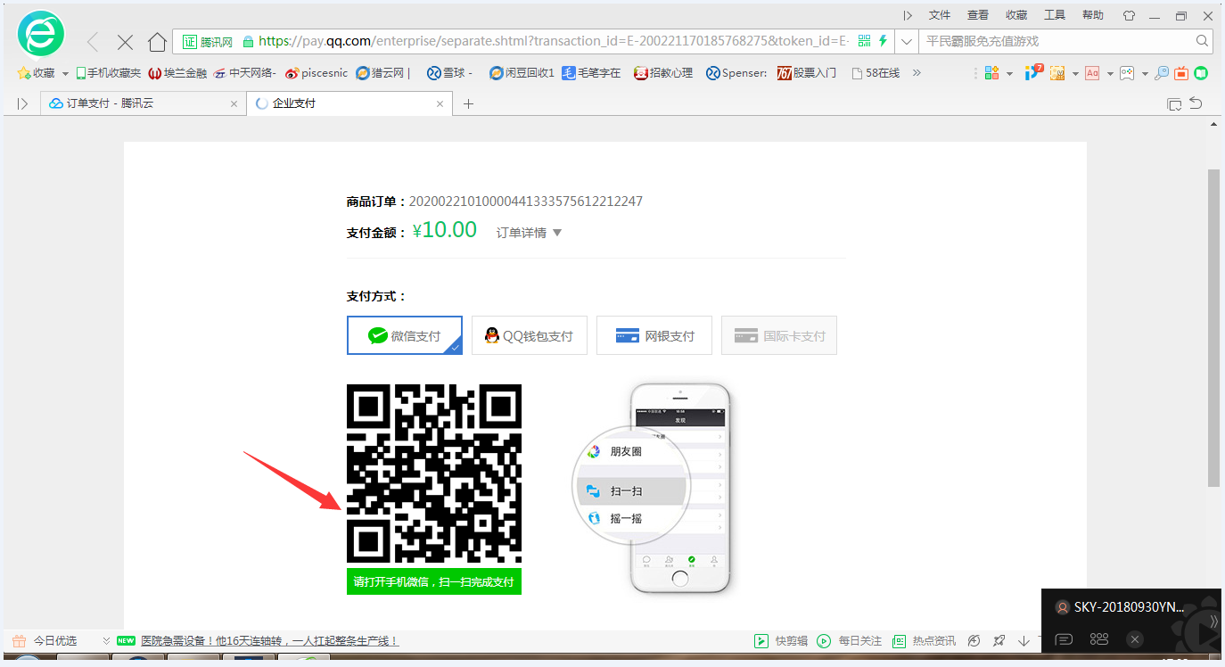This screenshot has width=1225, height=667.
Task: Expand the 收藏 dropdown arrow
Action: pyautogui.click(x=65, y=74)
